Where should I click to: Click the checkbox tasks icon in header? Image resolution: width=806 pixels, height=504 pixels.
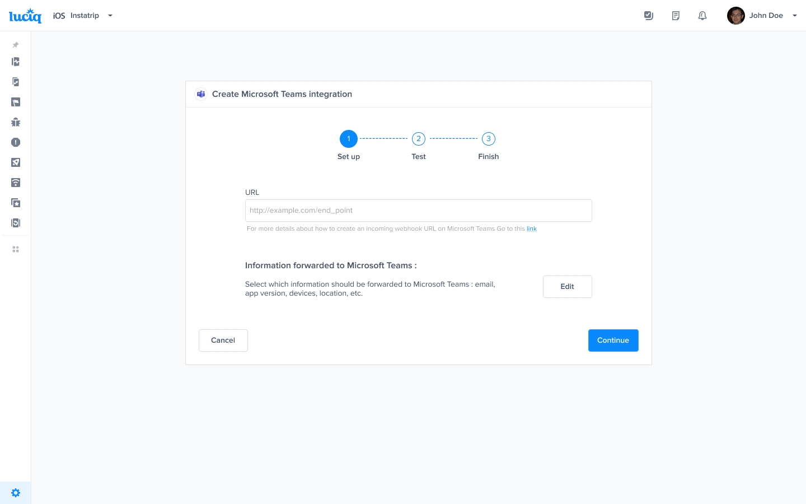coord(649,16)
